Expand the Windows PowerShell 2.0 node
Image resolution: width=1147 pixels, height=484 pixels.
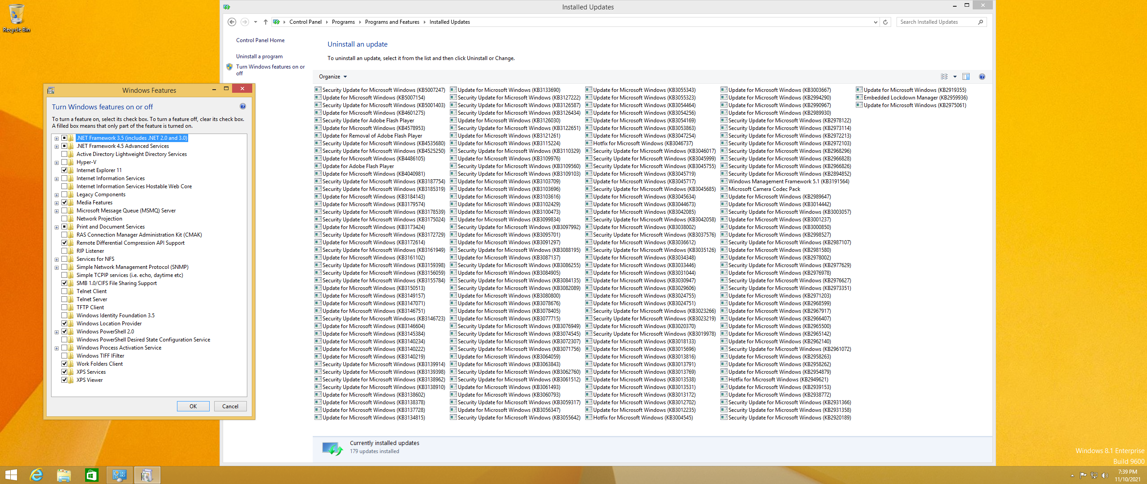pos(56,332)
